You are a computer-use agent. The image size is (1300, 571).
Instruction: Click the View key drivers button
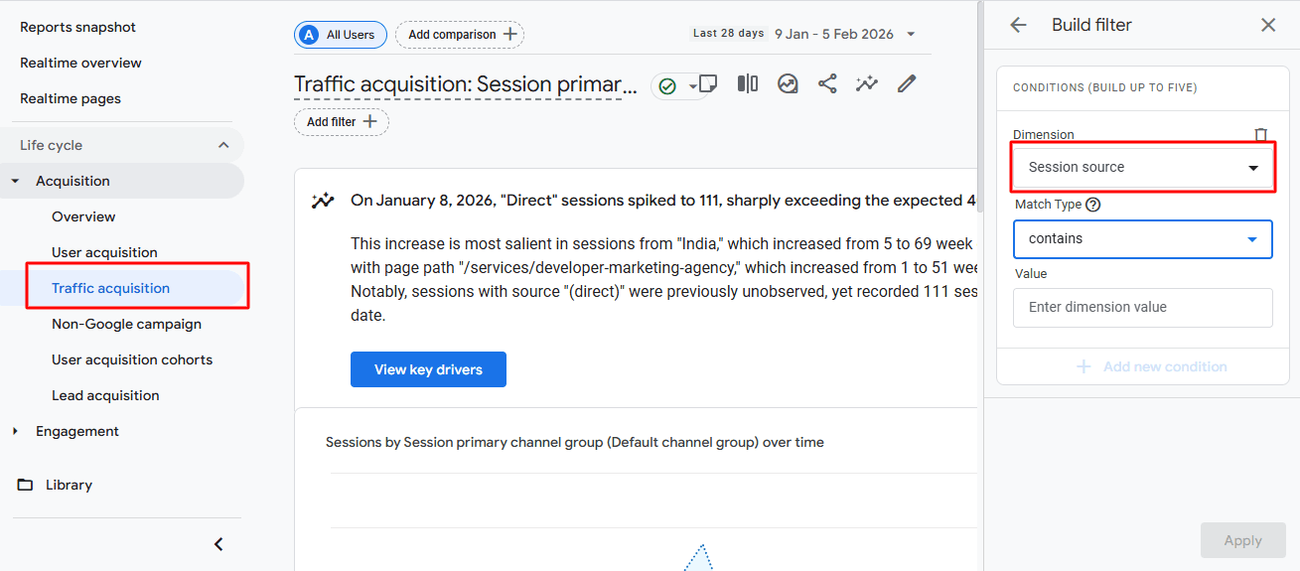coord(428,369)
